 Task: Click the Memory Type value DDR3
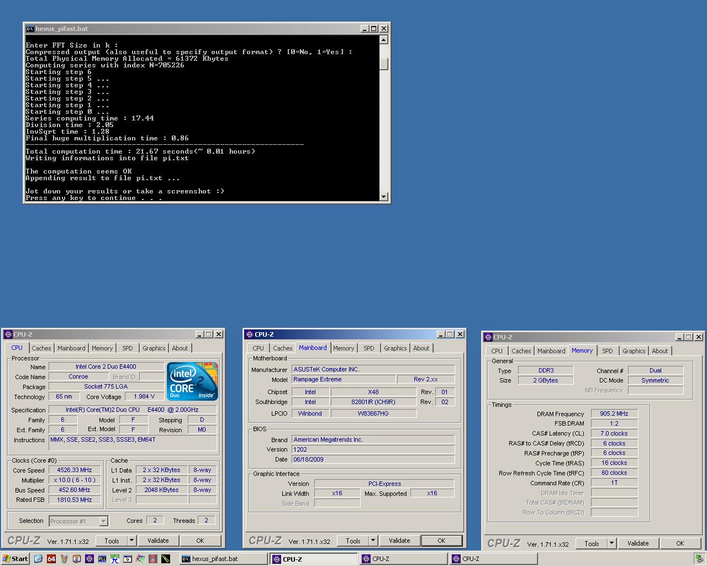click(x=546, y=370)
